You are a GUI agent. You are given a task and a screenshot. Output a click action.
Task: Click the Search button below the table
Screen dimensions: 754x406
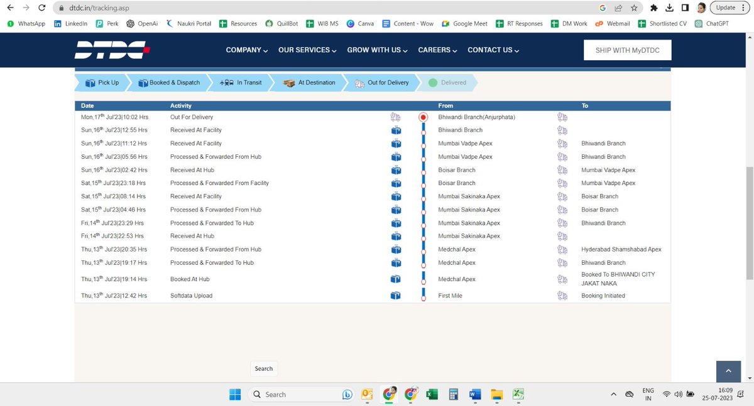[x=264, y=369]
